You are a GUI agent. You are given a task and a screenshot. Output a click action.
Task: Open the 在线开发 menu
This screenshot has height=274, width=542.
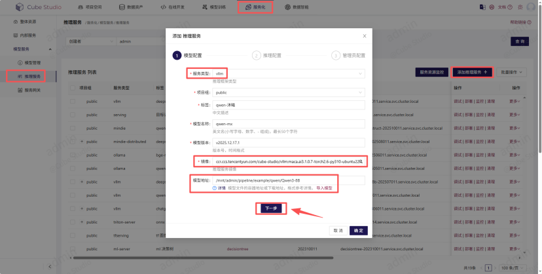[x=172, y=7]
